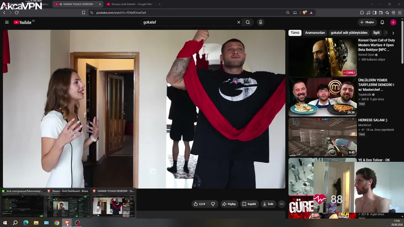Open the MordeCa1 channel link
This screenshot has height=227, width=404.
click(365, 125)
